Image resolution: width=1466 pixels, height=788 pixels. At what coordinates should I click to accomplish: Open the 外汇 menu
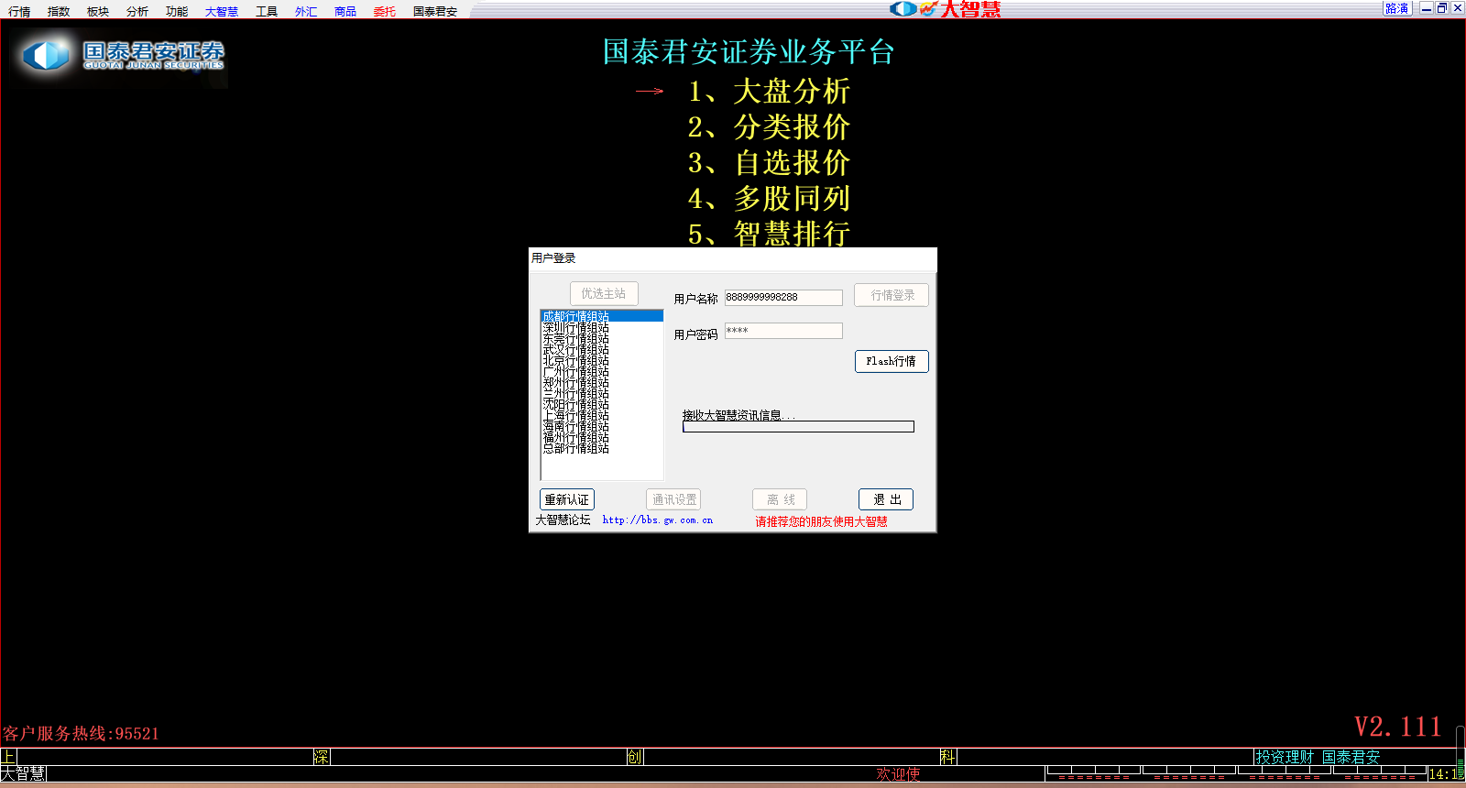[x=306, y=12]
